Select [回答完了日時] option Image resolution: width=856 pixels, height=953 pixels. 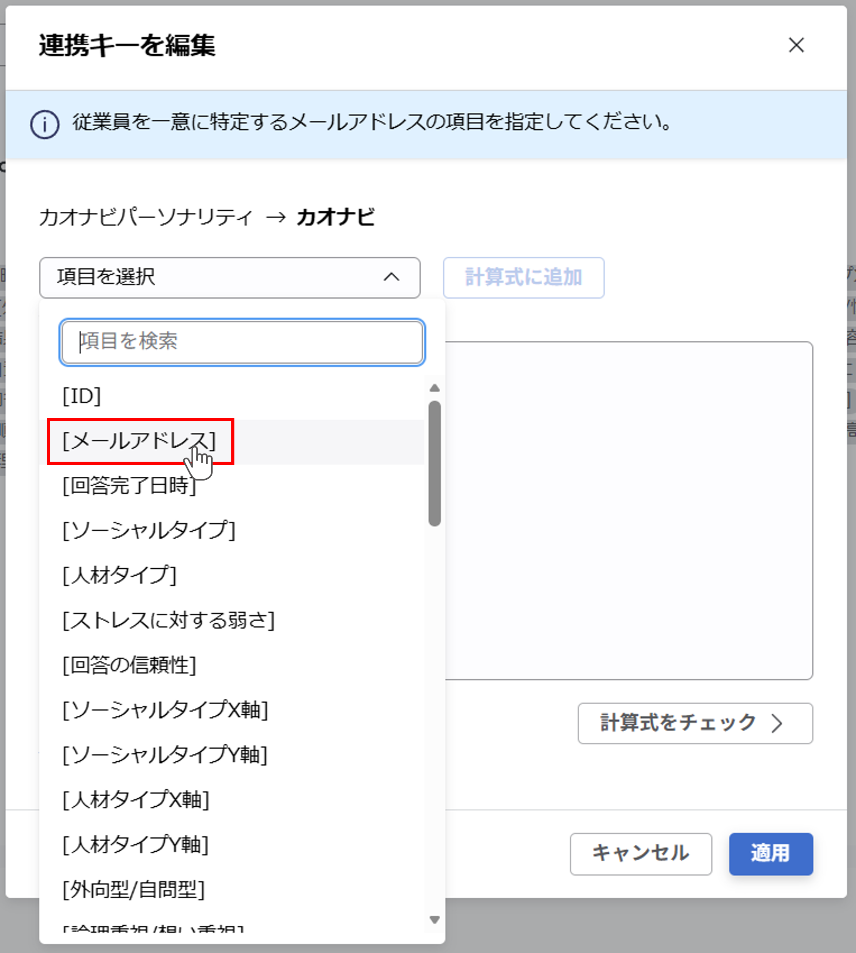point(231,486)
